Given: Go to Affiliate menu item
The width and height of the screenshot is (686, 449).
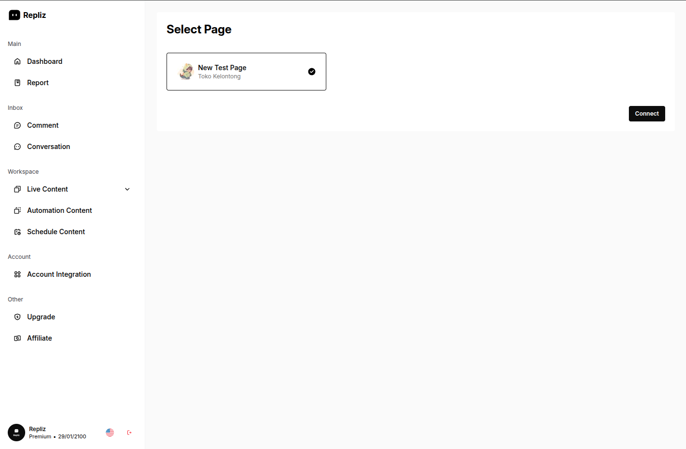Looking at the screenshot, I should 40,338.
